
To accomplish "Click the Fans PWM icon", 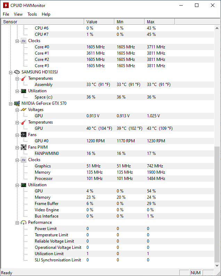I will 24,147.
